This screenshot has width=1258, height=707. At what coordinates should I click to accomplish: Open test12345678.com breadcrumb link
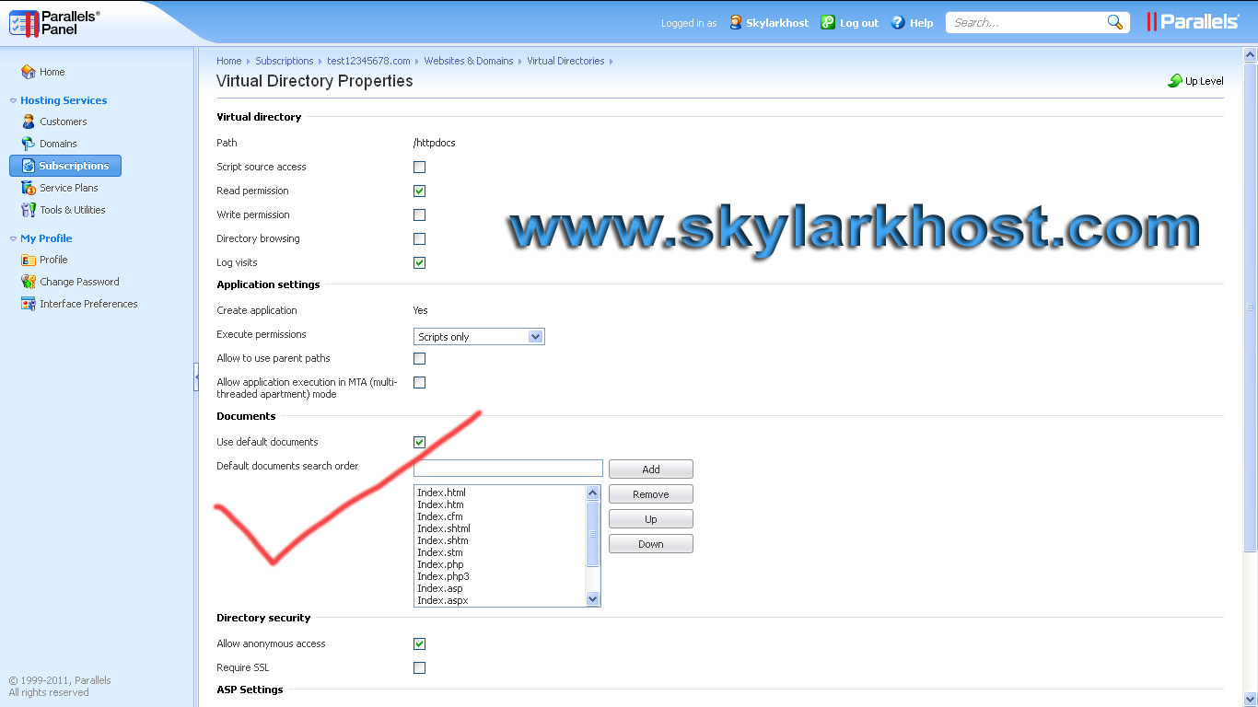click(368, 61)
